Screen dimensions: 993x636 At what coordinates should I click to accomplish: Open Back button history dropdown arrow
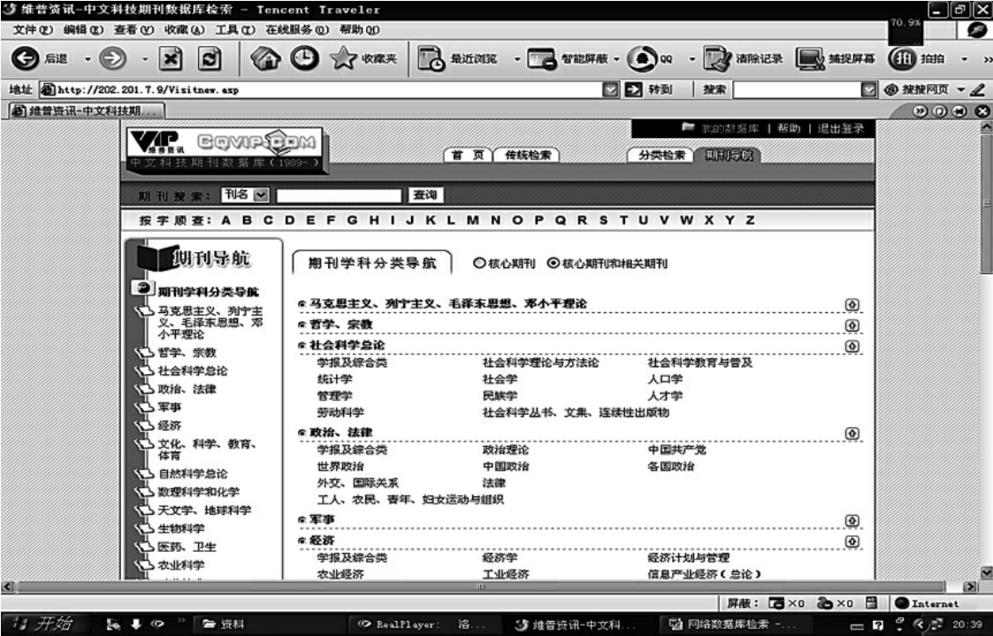pos(88,59)
